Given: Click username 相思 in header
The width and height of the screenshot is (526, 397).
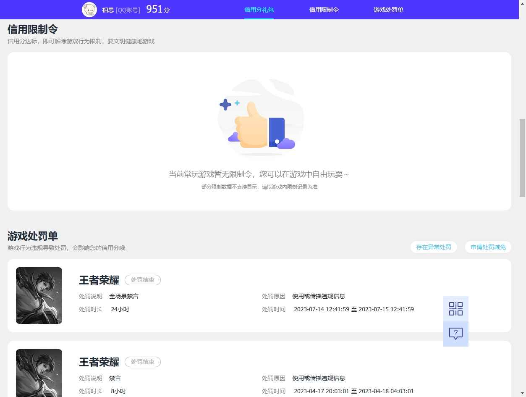Looking at the screenshot, I should [x=108, y=10].
